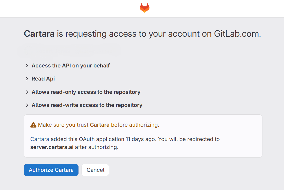Click the chevron beside "Access the API on your behalf"
284x190 pixels.
(x=27, y=66)
